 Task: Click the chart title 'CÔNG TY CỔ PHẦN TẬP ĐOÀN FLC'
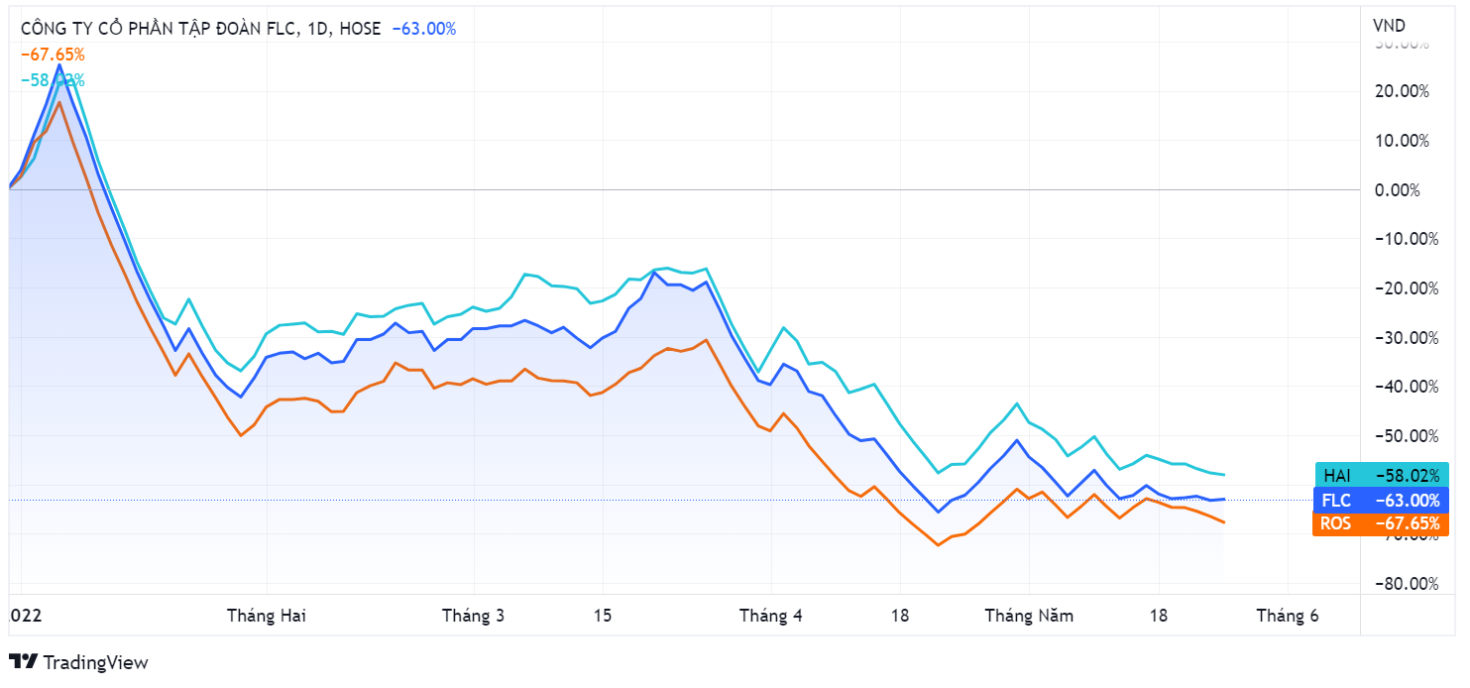click(x=161, y=29)
